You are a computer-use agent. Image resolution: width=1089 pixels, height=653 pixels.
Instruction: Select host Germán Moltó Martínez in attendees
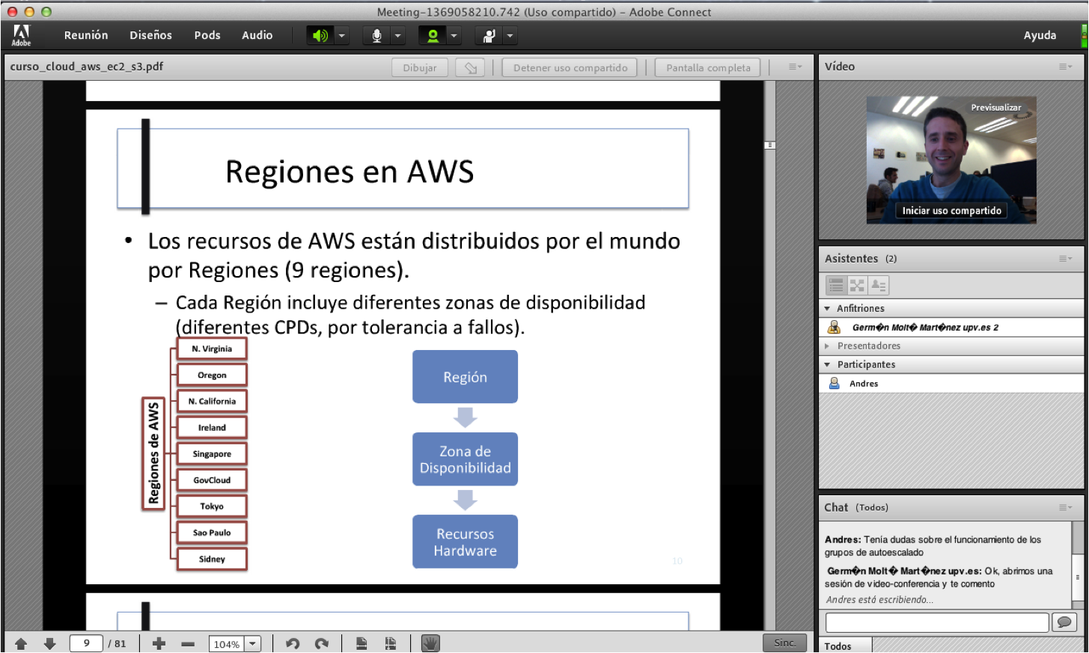tap(951, 327)
